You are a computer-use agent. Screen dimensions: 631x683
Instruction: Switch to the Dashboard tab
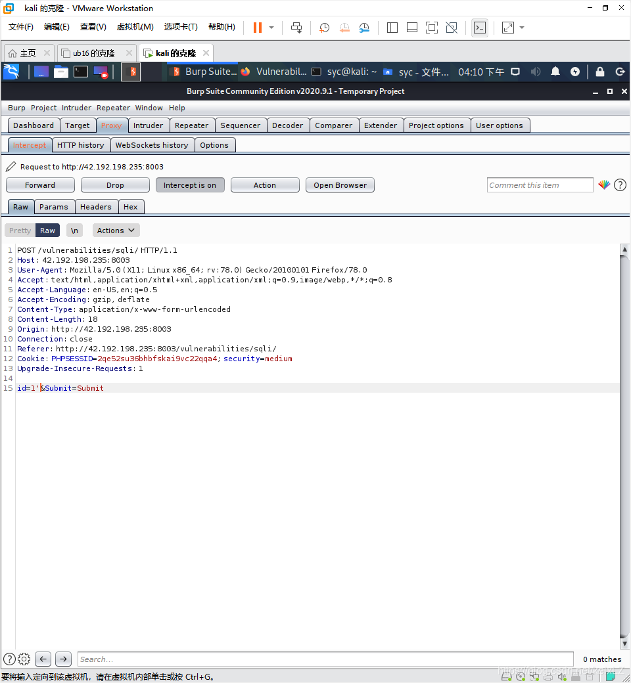34,125
